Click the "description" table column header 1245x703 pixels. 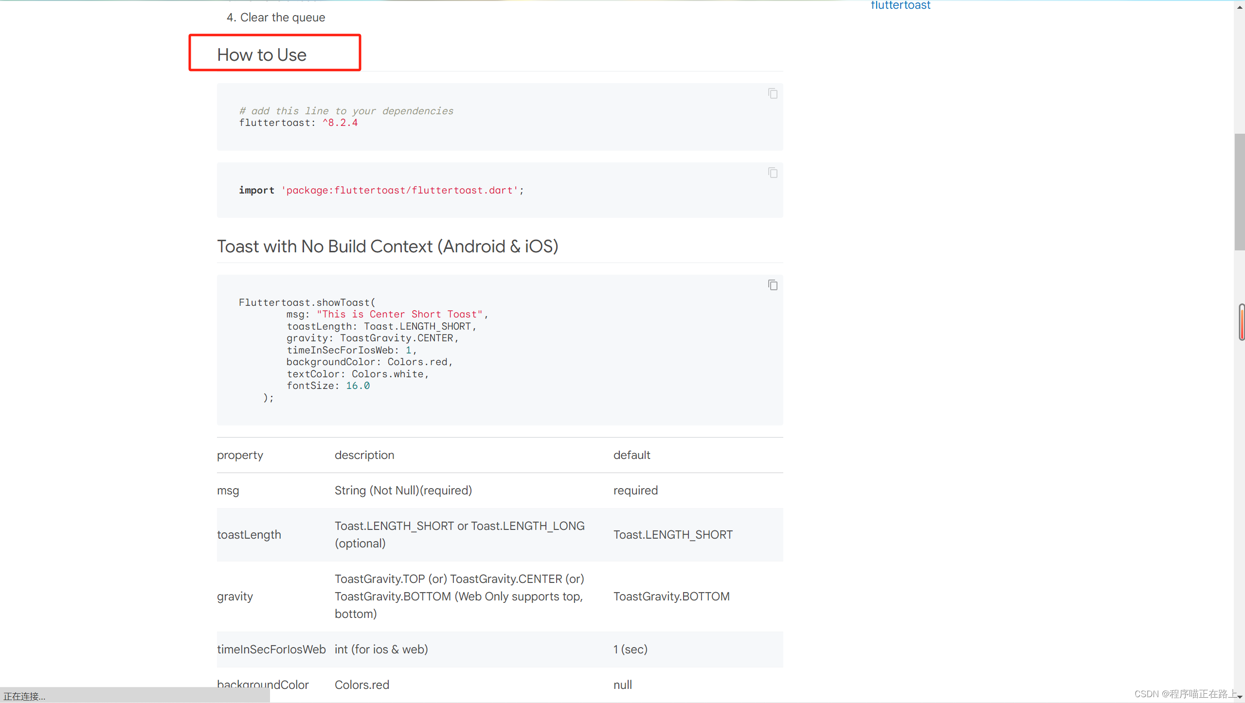pos(364,455)
